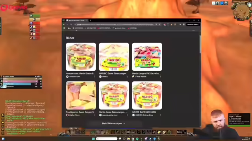Click the Amazon.com source link
The width and height of the screenshot is (252, 141).
click(74, 77)
